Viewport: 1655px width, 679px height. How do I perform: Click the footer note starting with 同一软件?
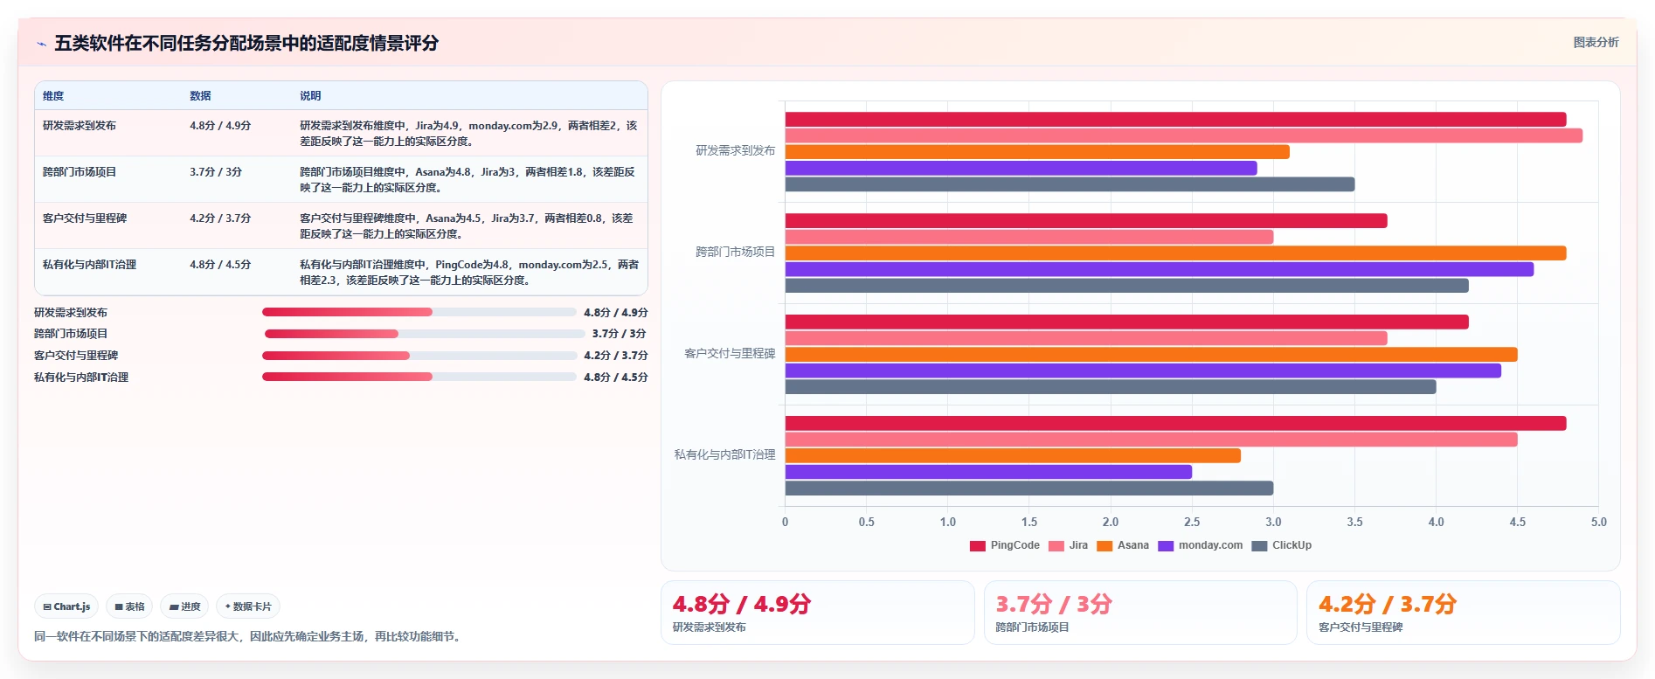(x=249, y=637)
